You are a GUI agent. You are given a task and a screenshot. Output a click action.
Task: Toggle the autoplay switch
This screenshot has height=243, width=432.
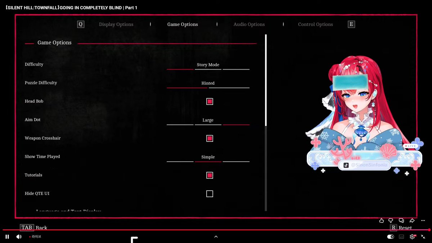(x=391, y=237)
